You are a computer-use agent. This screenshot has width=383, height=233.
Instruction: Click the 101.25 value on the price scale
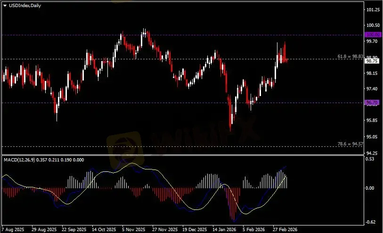[x=373, y=10]
